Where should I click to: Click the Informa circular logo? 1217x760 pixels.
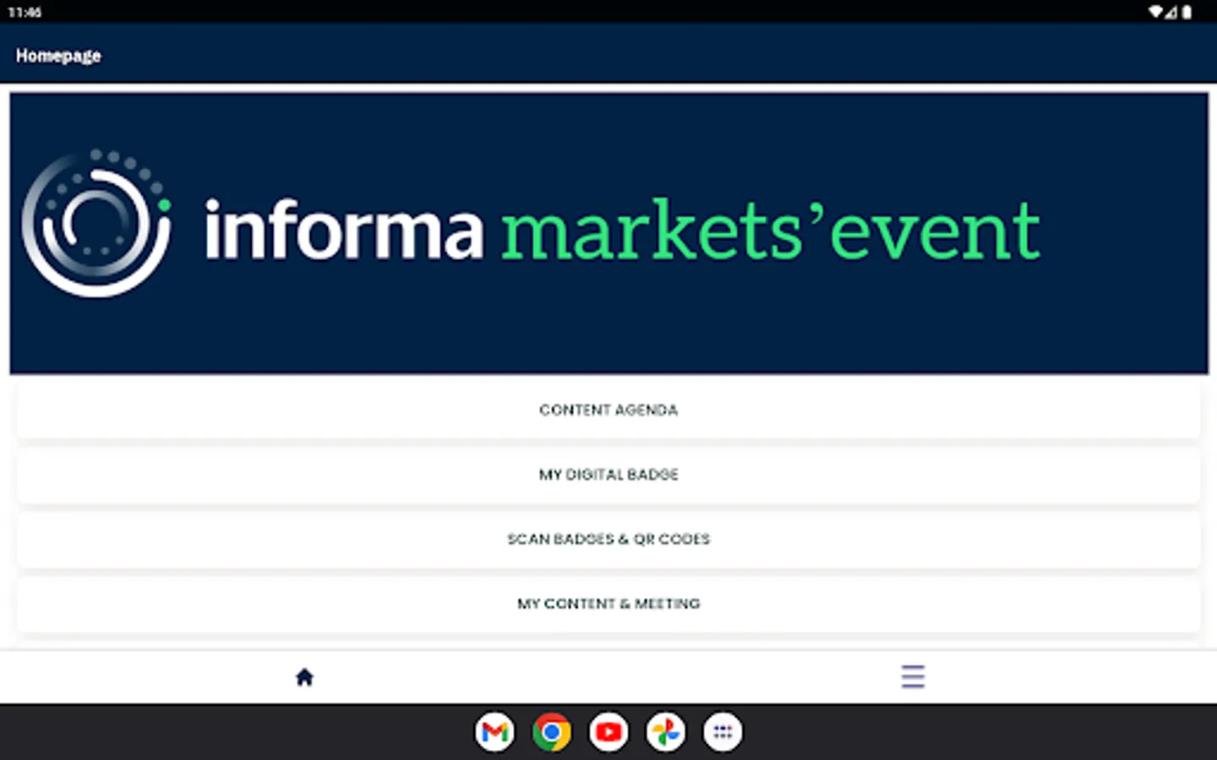click(96, 224)
